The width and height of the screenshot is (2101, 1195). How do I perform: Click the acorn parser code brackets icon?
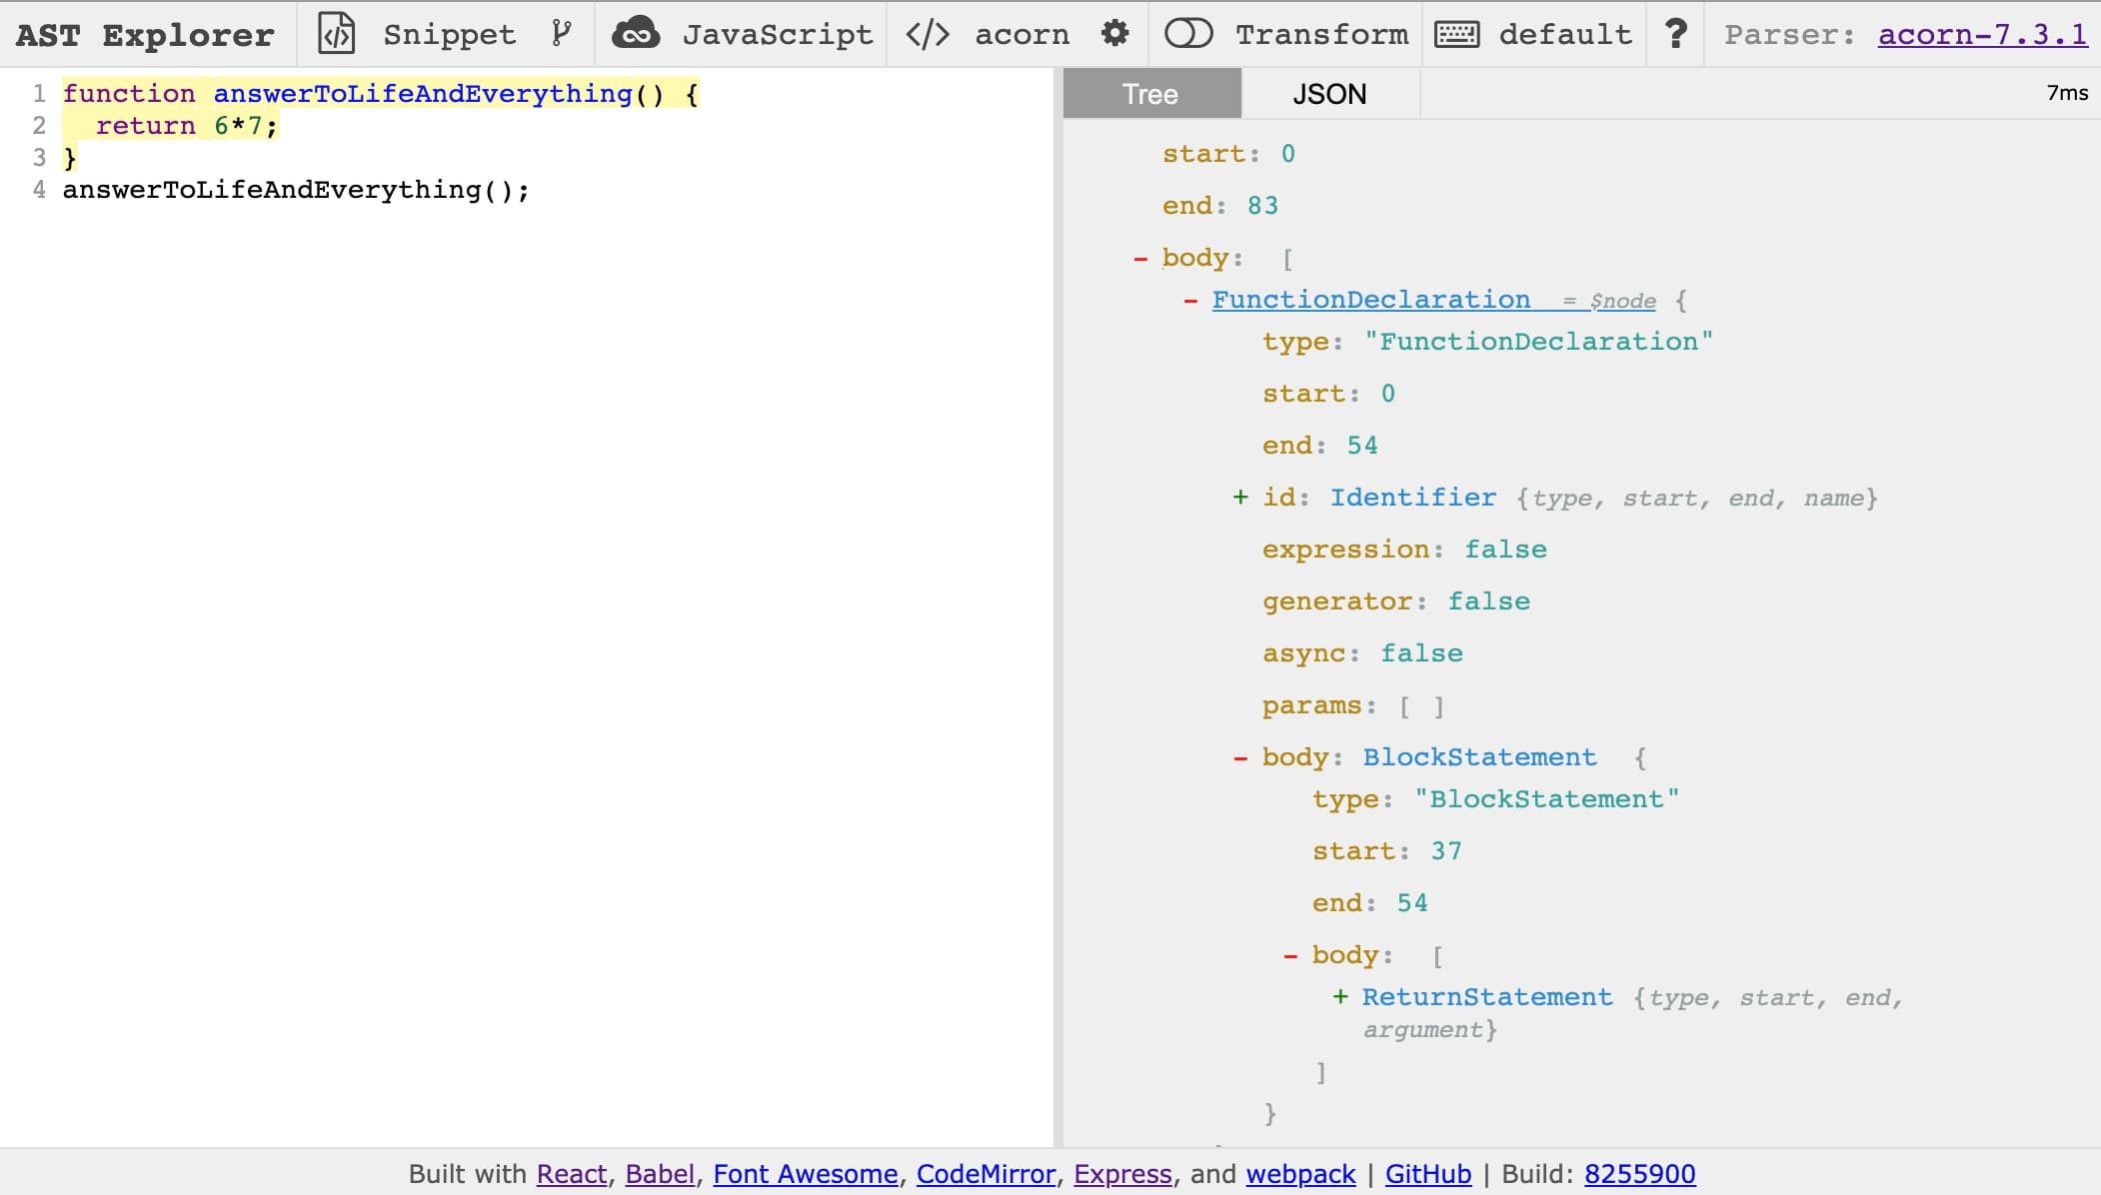928,34
